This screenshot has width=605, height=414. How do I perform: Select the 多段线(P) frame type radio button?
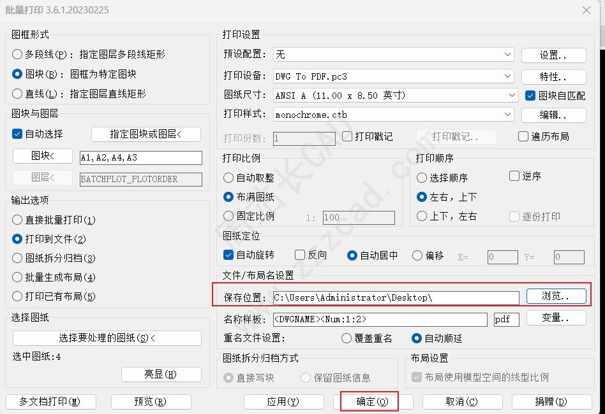(x=18, y=55)
